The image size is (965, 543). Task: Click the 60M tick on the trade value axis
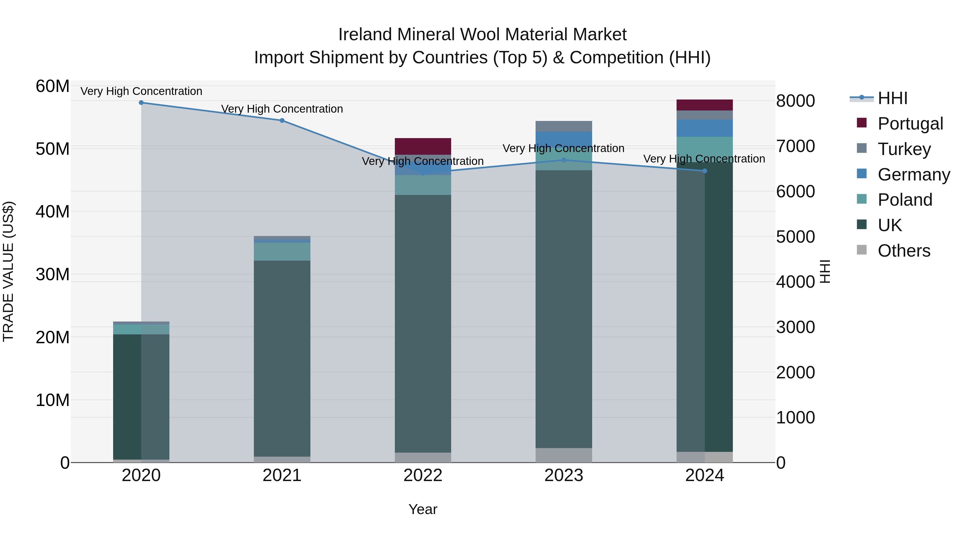(x=53, y=86)
